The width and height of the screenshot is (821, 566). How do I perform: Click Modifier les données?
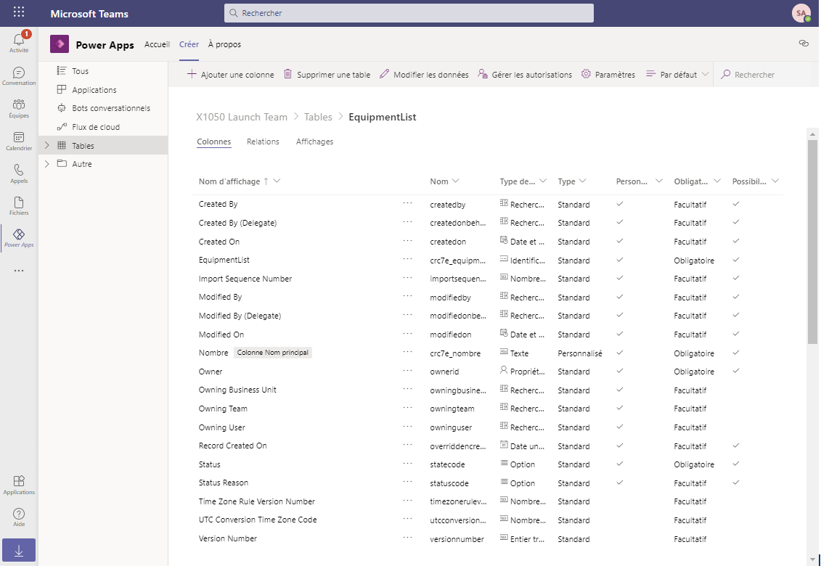point(424,74)
